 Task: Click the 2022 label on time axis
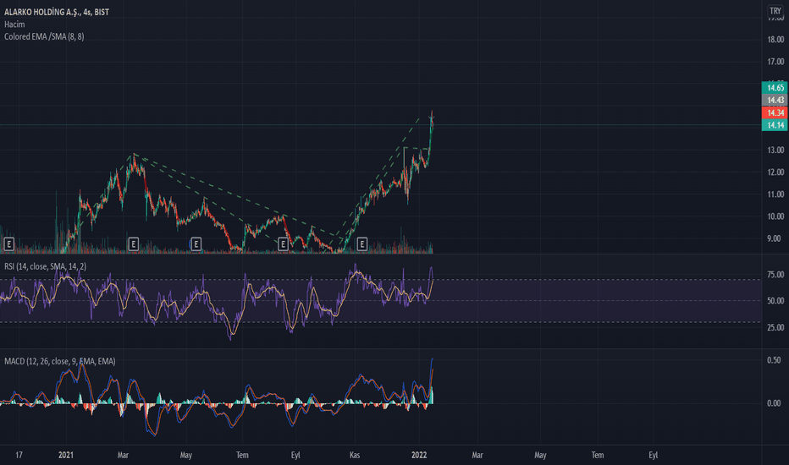pos(419,455)
